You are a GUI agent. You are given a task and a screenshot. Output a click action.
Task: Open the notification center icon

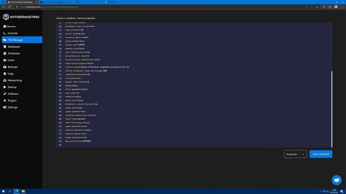[342, 191]
